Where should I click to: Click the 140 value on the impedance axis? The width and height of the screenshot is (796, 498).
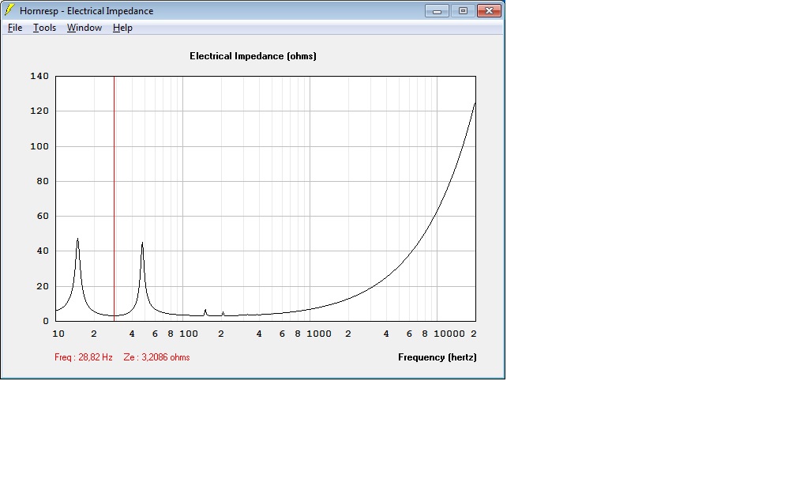(x=39, y=76)
